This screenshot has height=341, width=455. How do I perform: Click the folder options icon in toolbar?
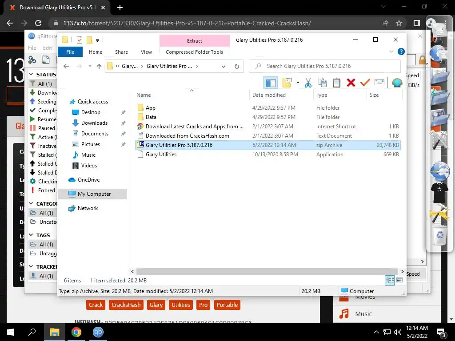[x=287, y=83]
